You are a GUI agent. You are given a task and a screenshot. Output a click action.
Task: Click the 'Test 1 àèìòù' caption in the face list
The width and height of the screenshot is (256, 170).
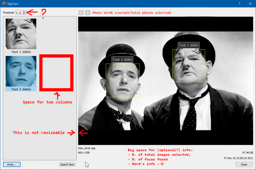[21, 52]
